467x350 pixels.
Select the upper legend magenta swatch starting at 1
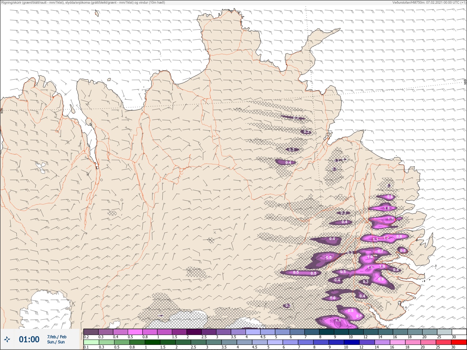(x=165, y=332)
